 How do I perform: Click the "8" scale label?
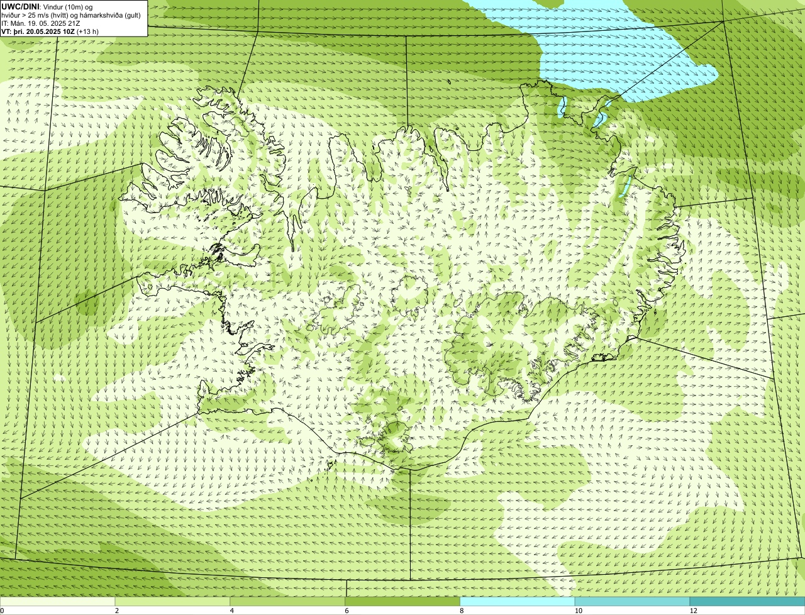(x=462, y=611)
